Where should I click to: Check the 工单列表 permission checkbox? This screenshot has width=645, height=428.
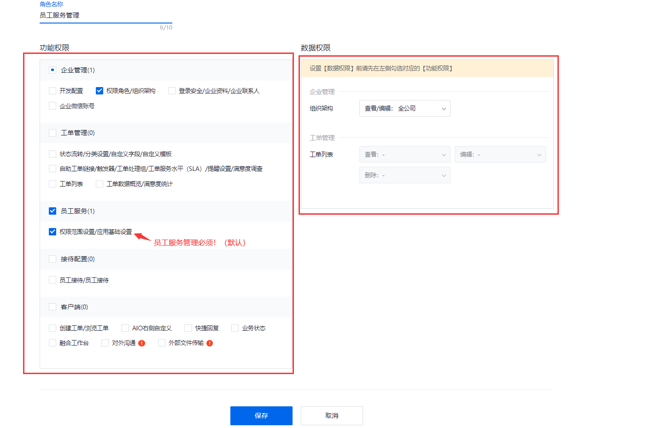point(53,184)
